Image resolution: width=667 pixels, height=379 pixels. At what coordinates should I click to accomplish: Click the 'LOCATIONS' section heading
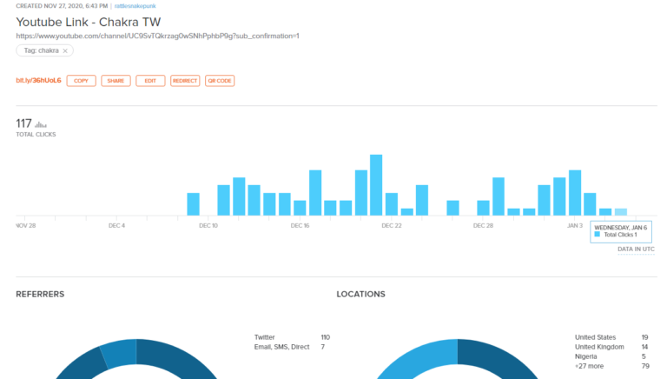tap(360, 295)
